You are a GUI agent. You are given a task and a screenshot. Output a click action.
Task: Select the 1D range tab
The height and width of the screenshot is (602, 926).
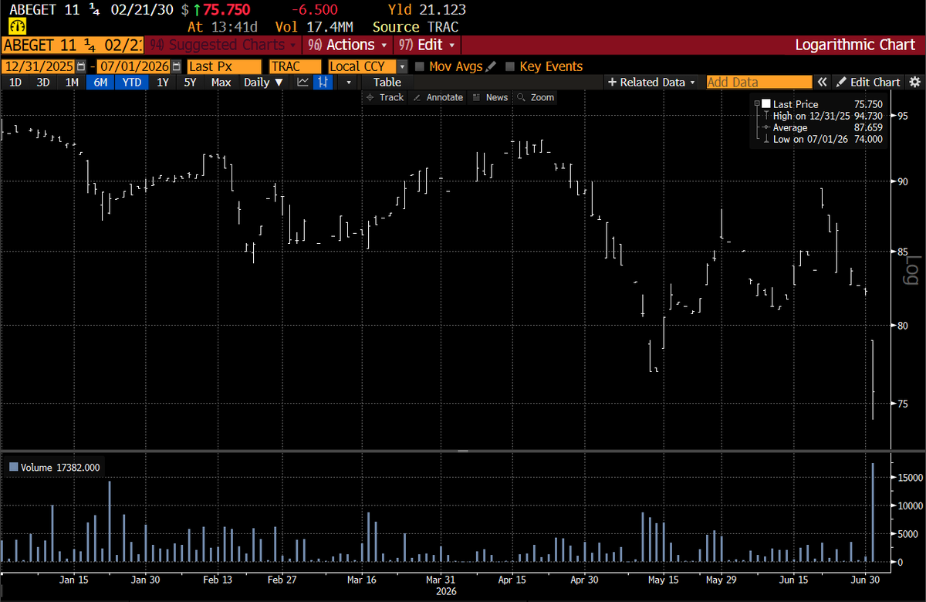tap(15, 82)
